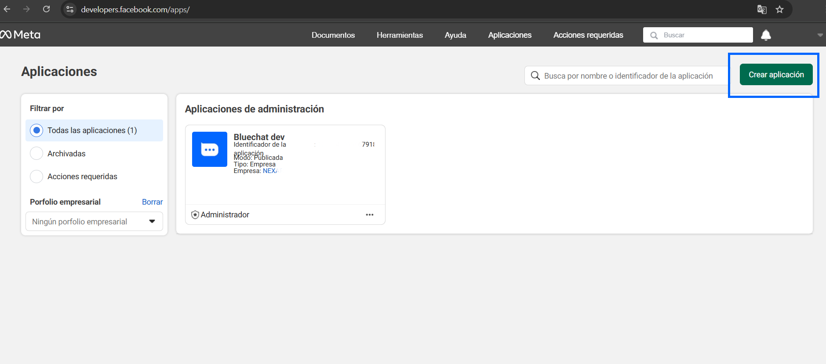Expand Ningún porfolio empresarial dropdown
This screenshot has height=364, width=826.
click(94, 222)
